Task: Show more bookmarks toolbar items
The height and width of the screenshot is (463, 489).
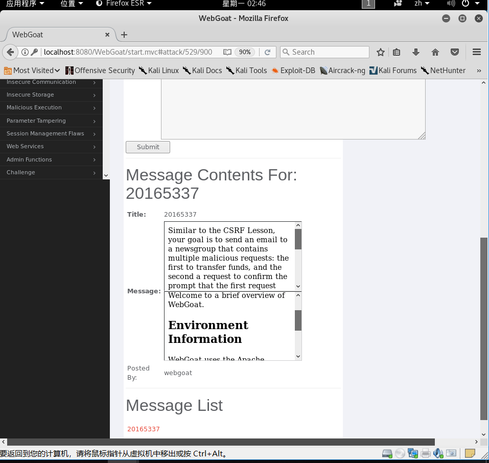Action: tap(479, 71)
